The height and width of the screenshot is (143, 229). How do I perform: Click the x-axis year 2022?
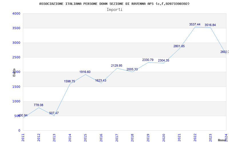pyautogui.click(x=195, y=138)
